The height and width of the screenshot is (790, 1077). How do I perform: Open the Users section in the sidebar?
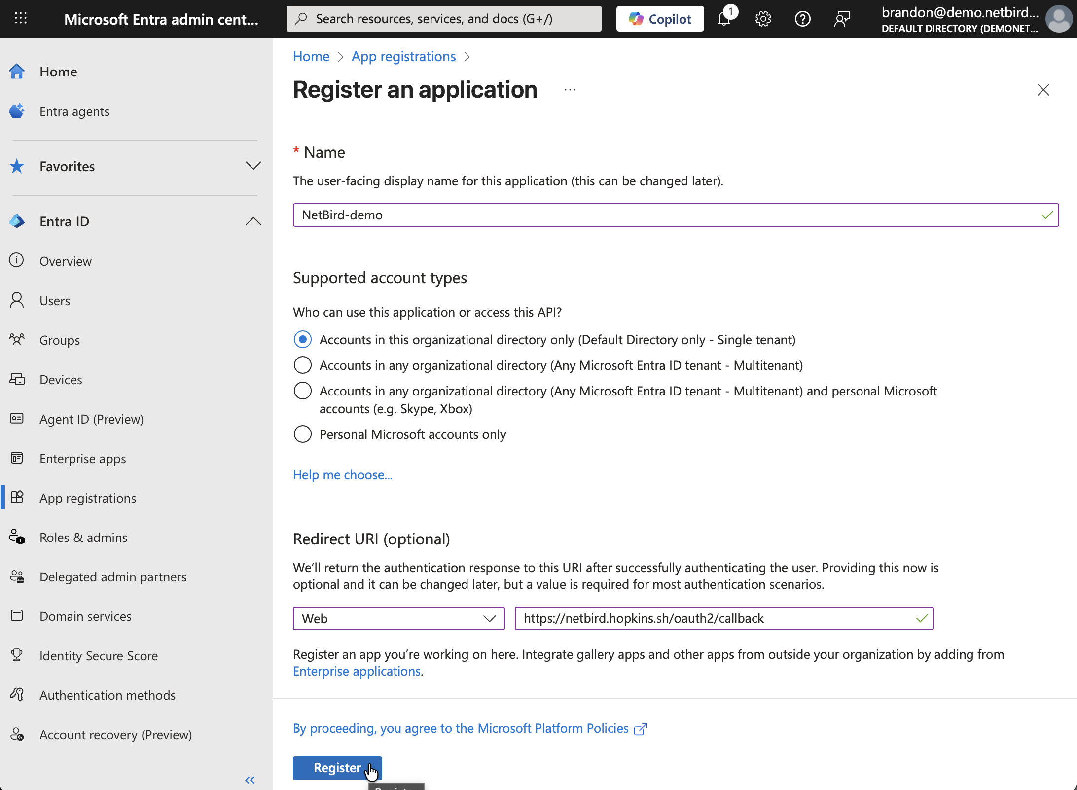tap(54, 300)
